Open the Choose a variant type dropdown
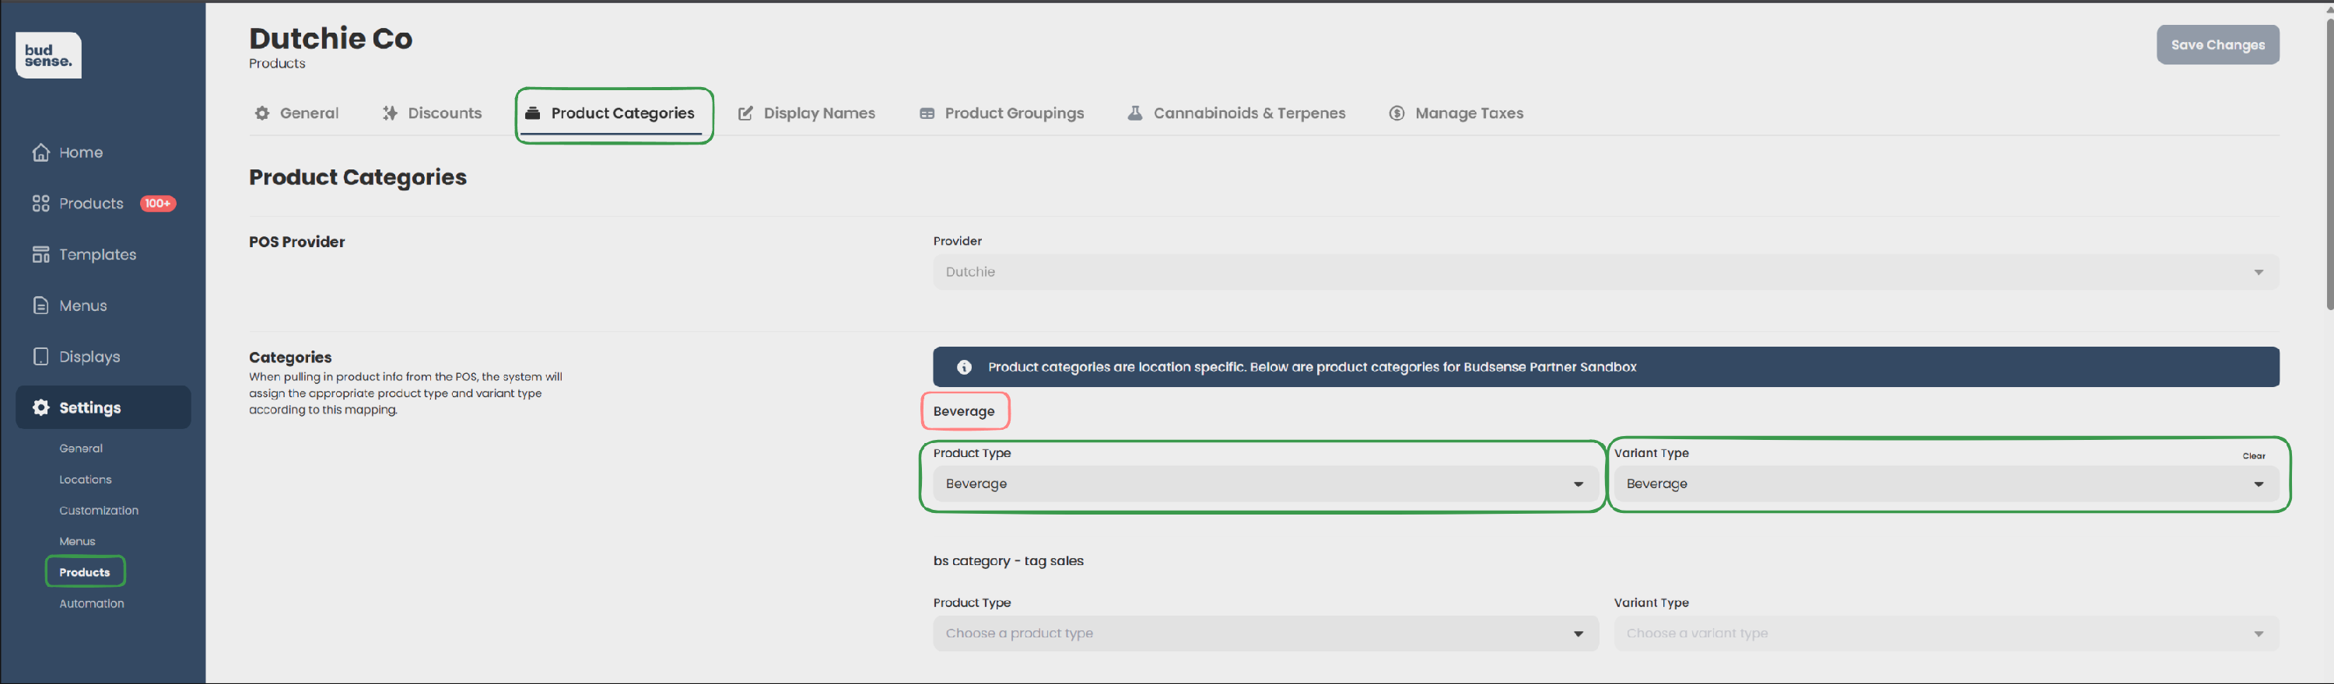The image size is (2334, 684). point(1947,633)
